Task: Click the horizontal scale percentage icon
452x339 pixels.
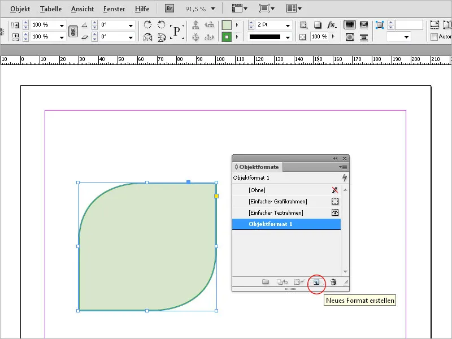Action: 15,25
